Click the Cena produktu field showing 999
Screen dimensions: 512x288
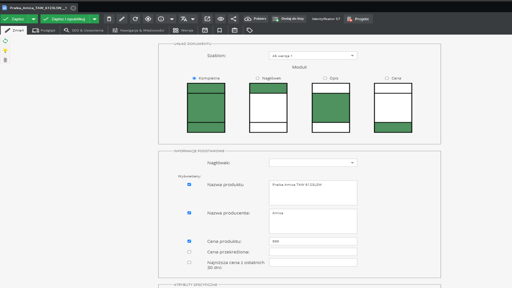pyautogui.click(x=313, y=241)
